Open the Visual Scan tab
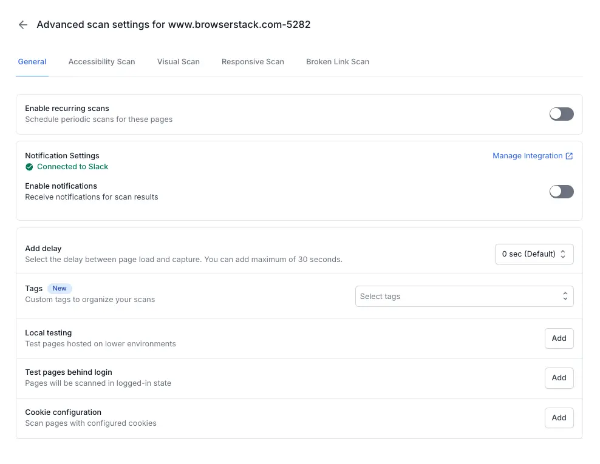 [178, 62]
